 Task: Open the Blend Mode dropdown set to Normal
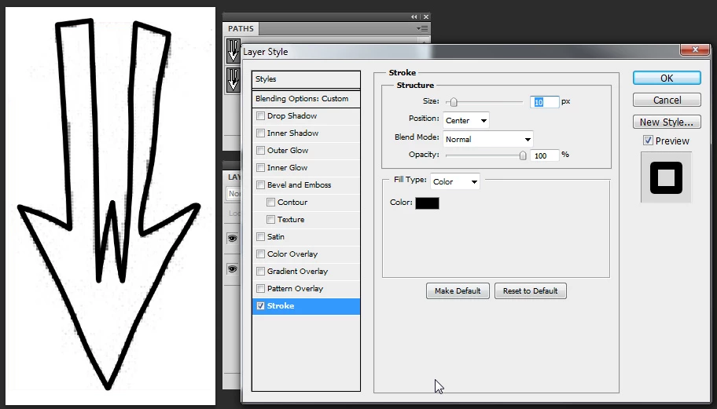(x=488, y=139)
